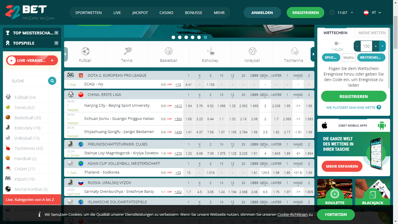
Task: Click the help question mark icon
Action: click(x=379, y=107)
